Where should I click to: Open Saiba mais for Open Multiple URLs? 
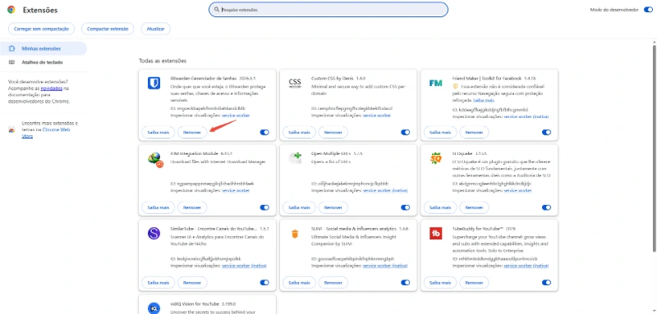pos(299,207)
